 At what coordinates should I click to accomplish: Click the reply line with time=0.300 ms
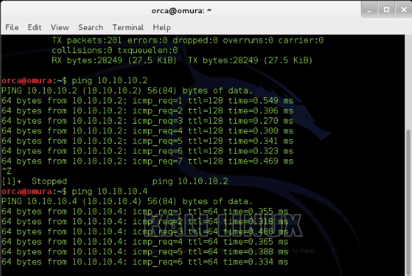147,131
